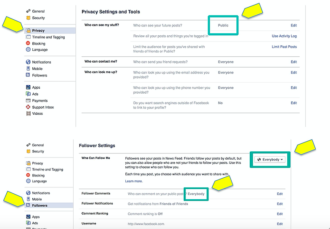Open Mobile label in top sidebar
Viewport: 330px width, 229px height.
click(x=37, y=69)
